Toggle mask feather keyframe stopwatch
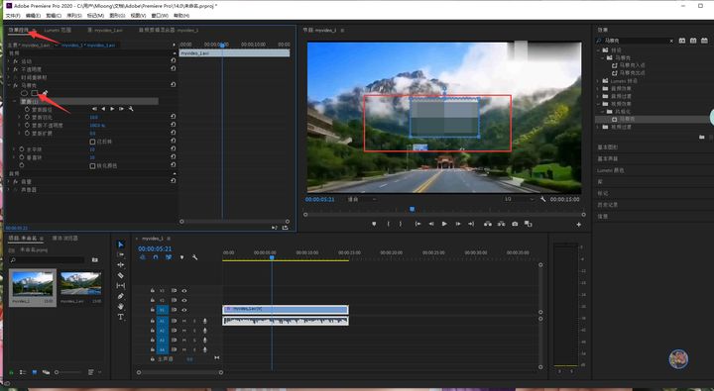Image resolution: width=714 pixels, height=391 pixels. pos(28,117)
